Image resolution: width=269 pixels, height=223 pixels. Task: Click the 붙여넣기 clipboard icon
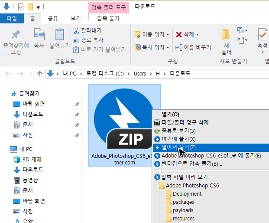click(x=59, y=34)
